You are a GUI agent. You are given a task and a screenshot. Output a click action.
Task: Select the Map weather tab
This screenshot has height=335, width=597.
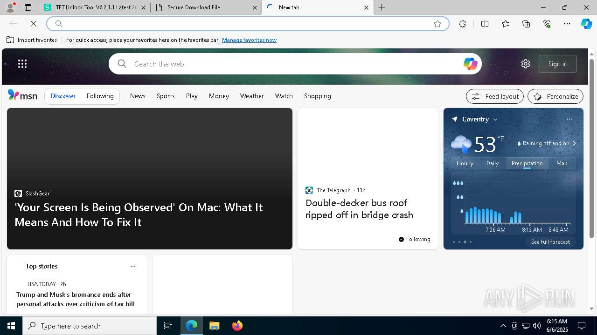(x=562, y=163)
